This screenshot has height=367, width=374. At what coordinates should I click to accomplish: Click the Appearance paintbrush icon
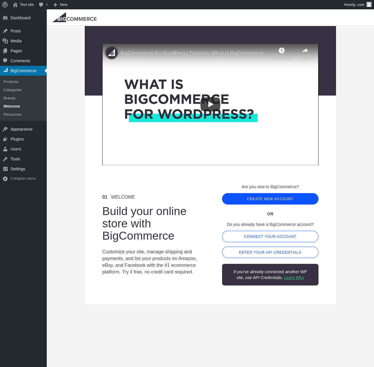click(5, 129)
